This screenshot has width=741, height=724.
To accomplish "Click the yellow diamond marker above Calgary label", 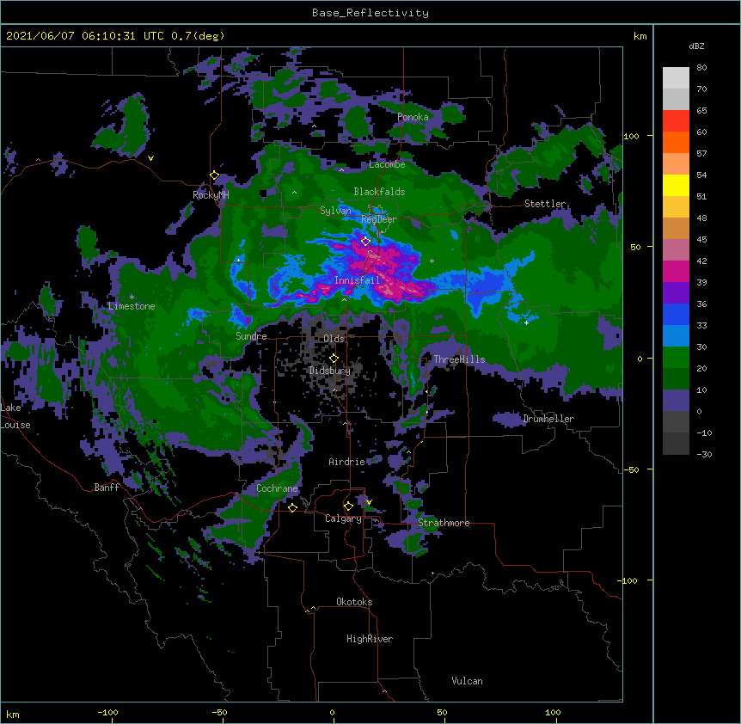I will [x=348, y=506].
